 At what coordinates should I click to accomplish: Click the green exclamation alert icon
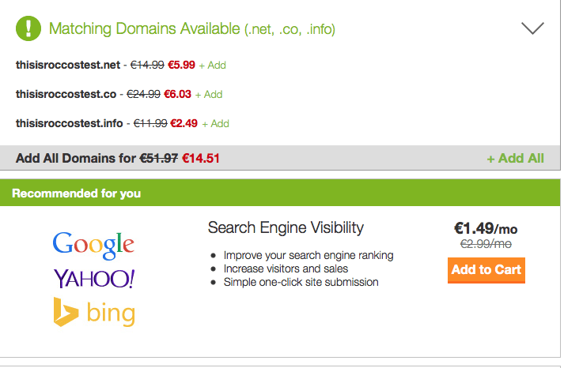[28, 28]
